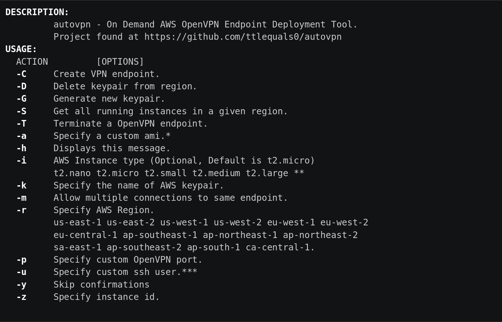This screenshot has width=502, height=322.
Task: Click the -p custom port flag
Action: [21, 260]
